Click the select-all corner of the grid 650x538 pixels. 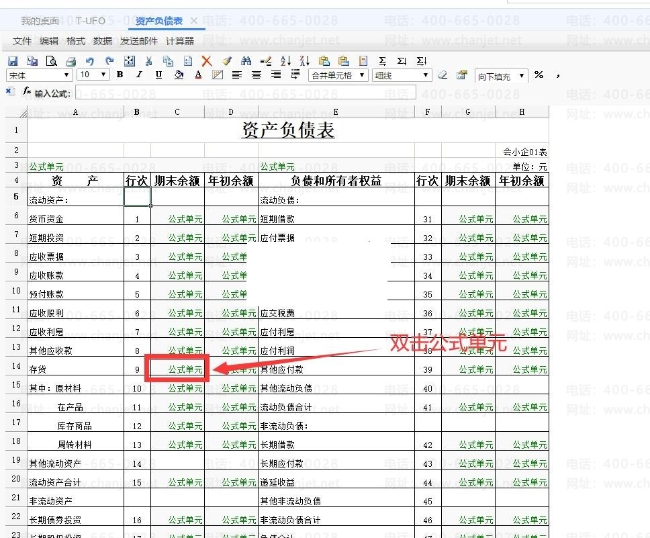17,112
